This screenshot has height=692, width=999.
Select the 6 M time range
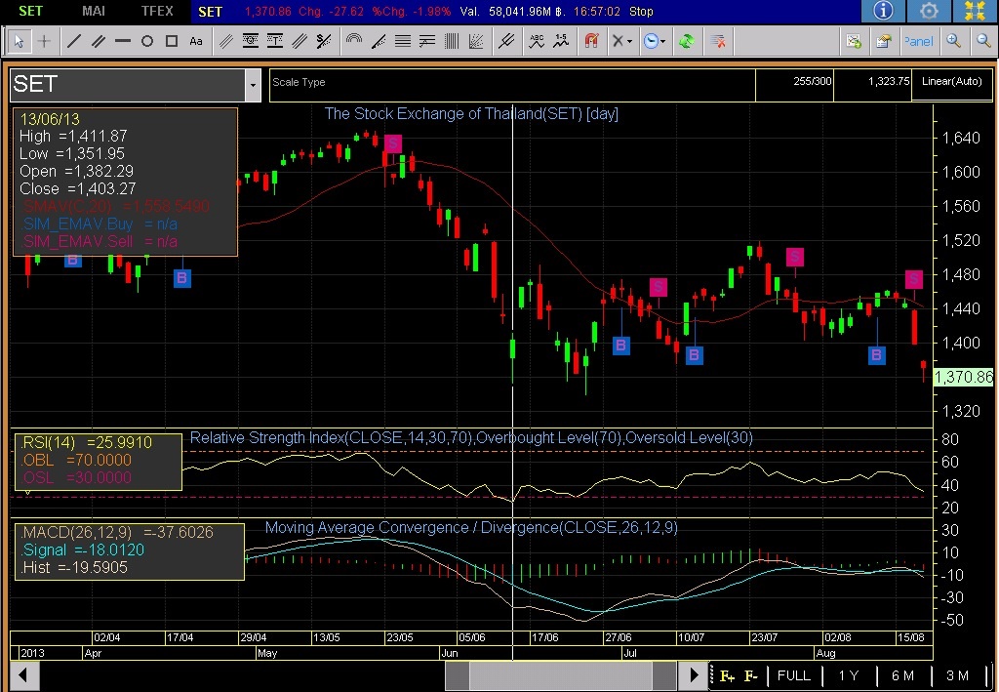tap(902, 676)
